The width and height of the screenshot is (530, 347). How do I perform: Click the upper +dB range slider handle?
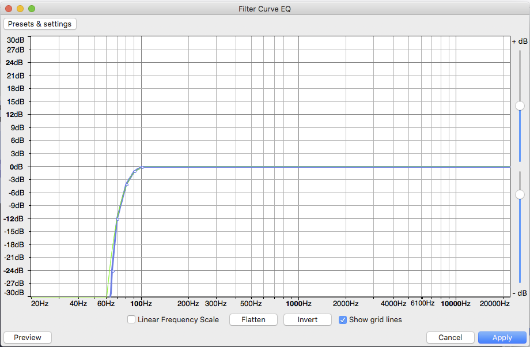click(520, 106)
